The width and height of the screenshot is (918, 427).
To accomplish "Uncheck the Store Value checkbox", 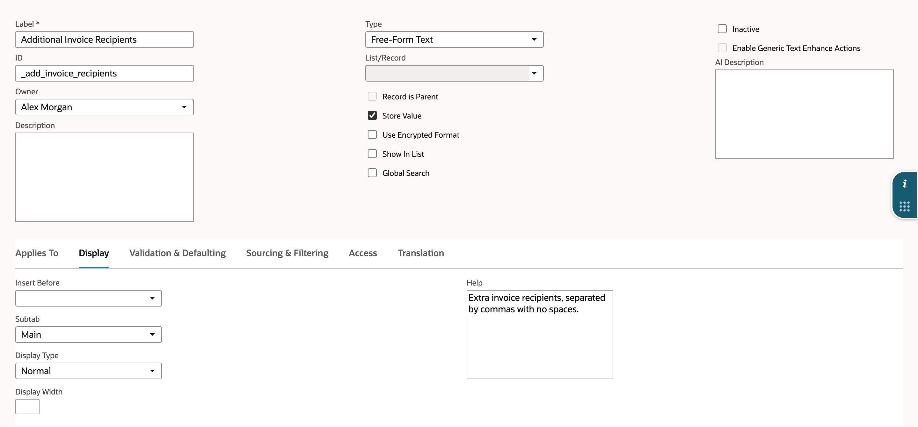I will coord(372,115).
